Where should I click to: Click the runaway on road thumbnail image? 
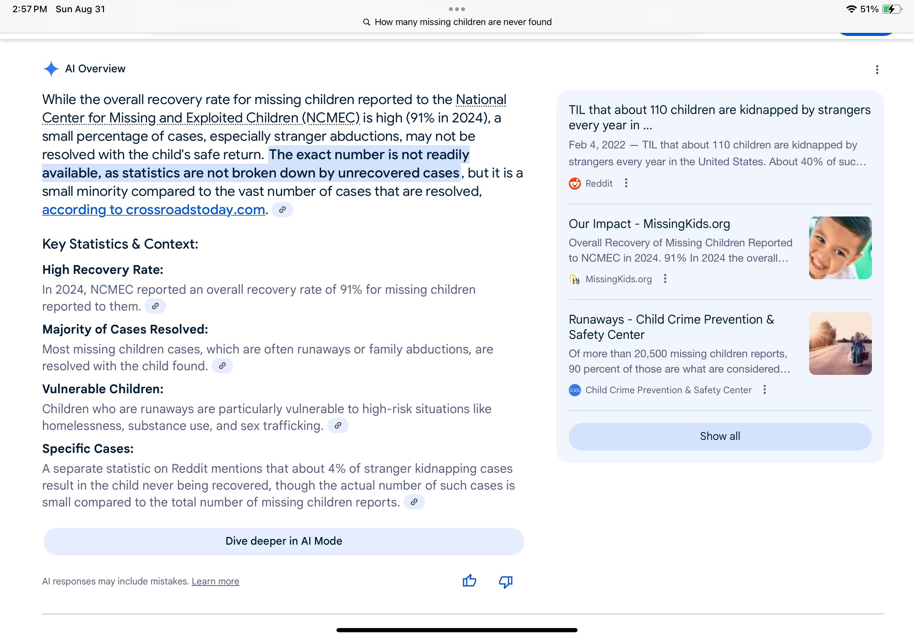click(841, 343)
